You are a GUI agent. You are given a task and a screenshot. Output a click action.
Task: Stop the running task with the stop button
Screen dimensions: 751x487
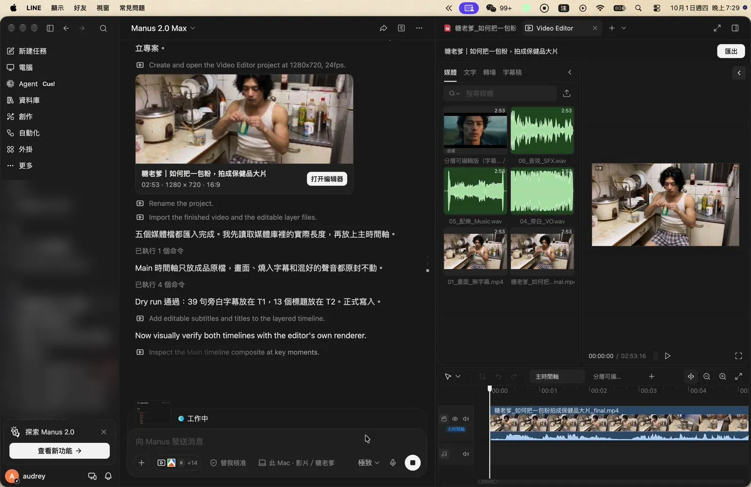tap(413, 463)
